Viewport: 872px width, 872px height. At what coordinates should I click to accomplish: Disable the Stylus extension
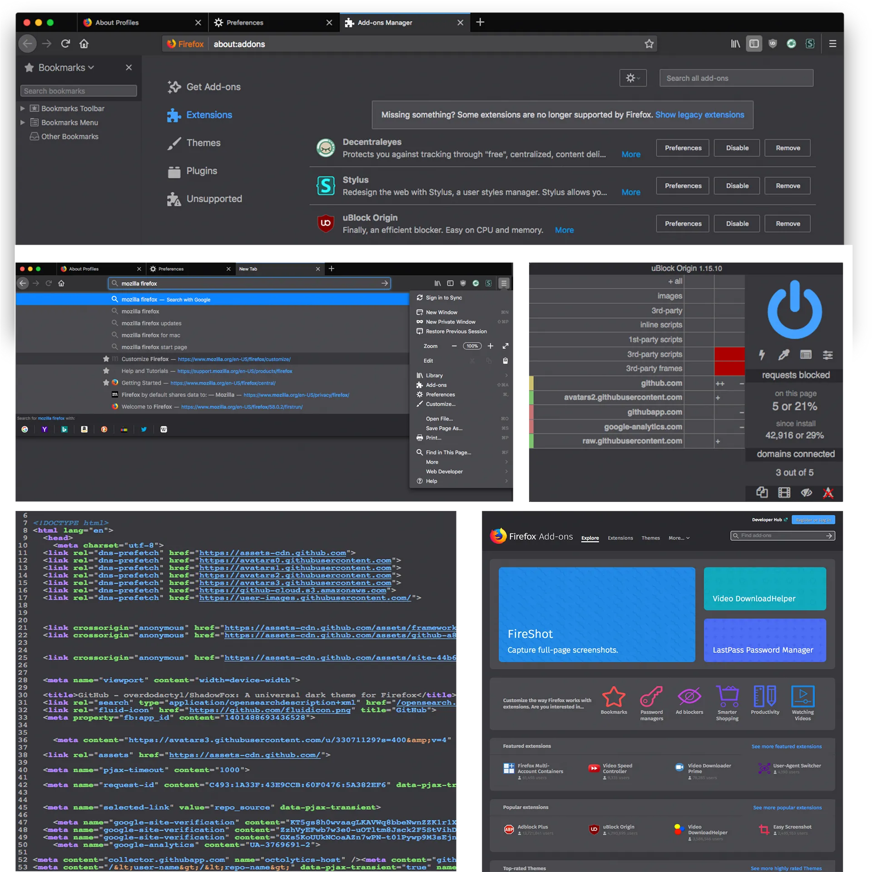(737, 186)
